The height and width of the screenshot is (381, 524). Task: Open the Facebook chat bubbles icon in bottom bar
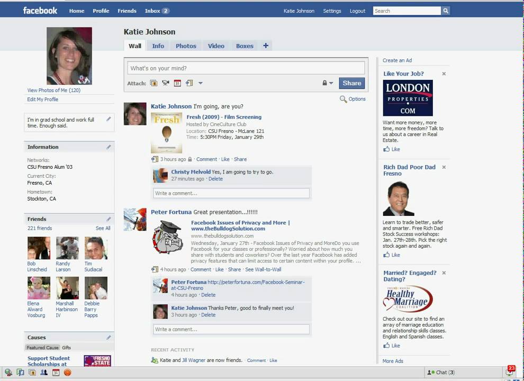click(21, 373)
